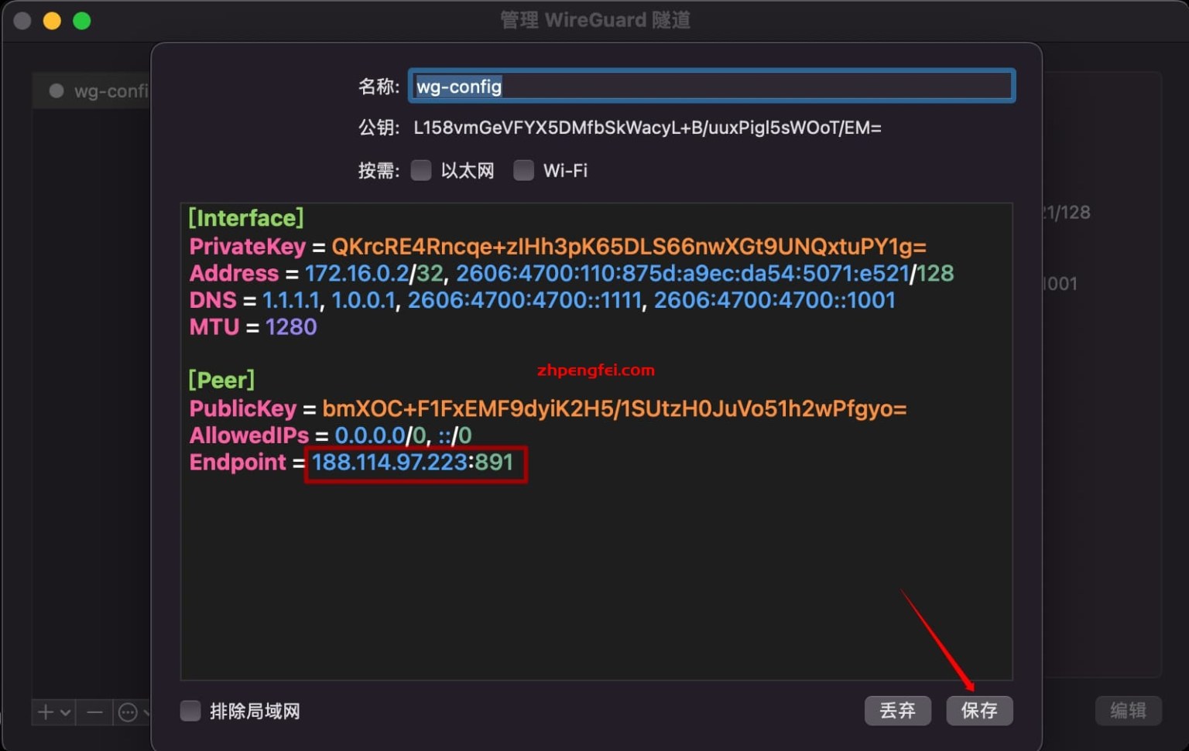Add a new tunnel with the plus icon

click(46, 712)
